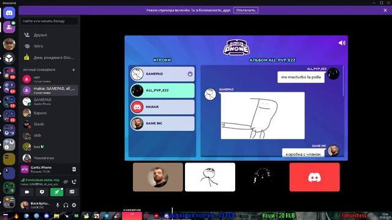This screenshot has height=220, width=392.
Task: Open soundboard button in voice panel
Action: tap(72, 192)
